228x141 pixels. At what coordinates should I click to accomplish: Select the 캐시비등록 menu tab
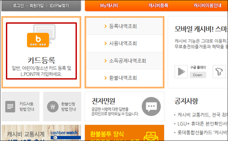tap(158, 6)
